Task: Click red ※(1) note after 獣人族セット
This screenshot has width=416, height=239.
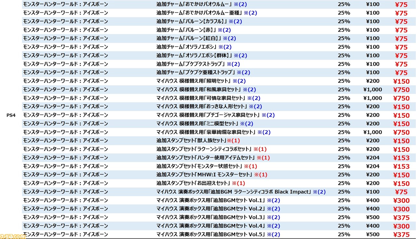Action: pyautogui.click(x=233, y=141)
